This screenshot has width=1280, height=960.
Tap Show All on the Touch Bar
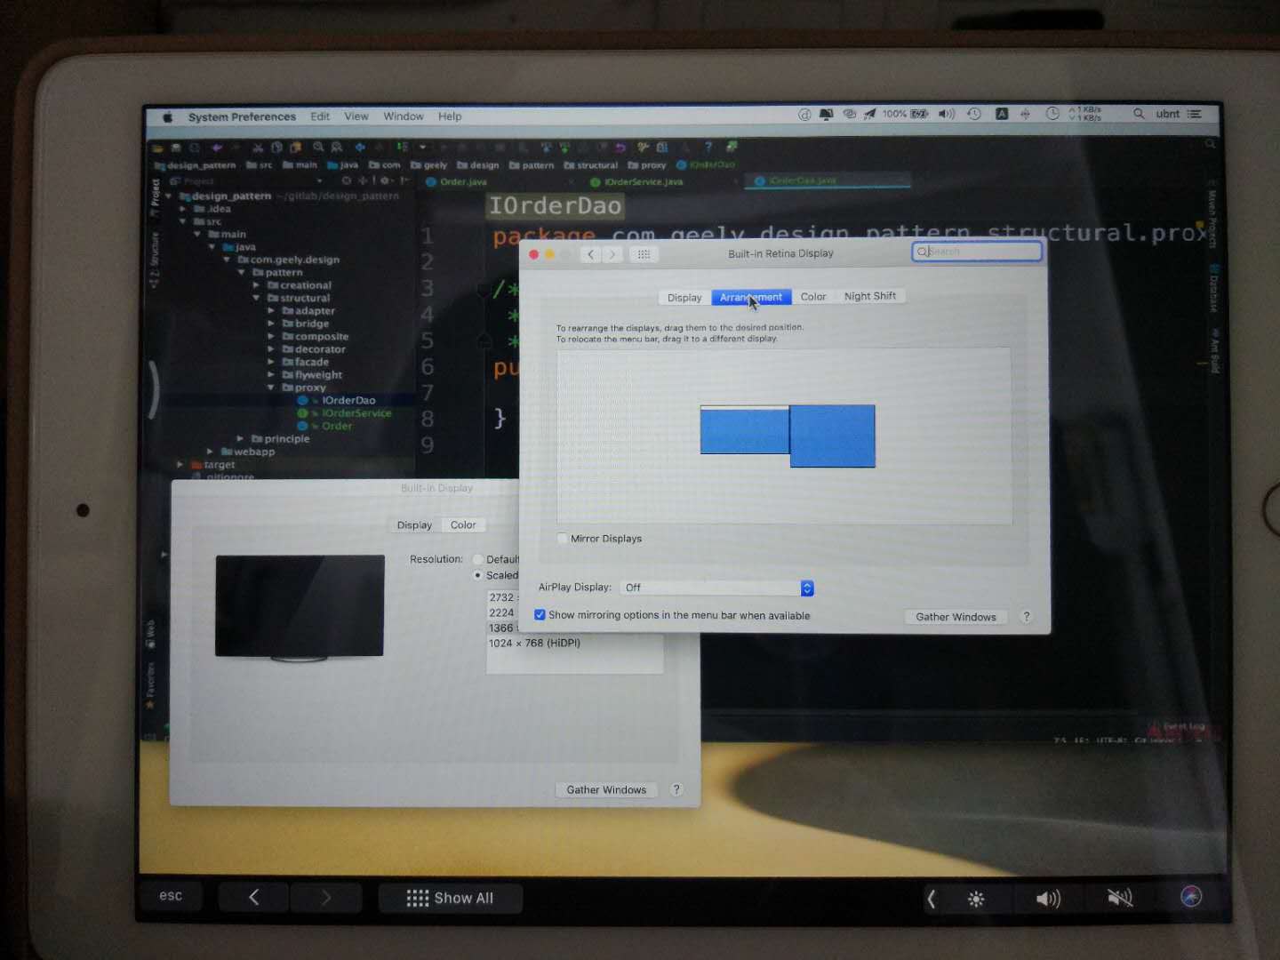pos(450,898)
